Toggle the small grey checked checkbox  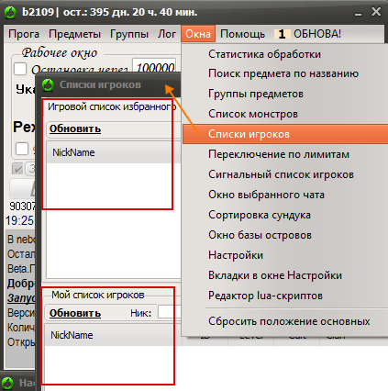point(17,169)
